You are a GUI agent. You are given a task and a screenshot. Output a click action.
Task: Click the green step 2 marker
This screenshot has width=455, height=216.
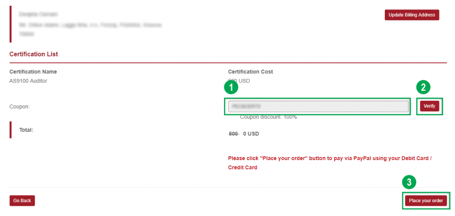[x=423, y=87]
